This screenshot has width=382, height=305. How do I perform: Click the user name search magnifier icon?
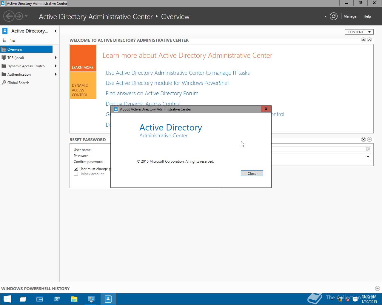[x=368, y=149]
